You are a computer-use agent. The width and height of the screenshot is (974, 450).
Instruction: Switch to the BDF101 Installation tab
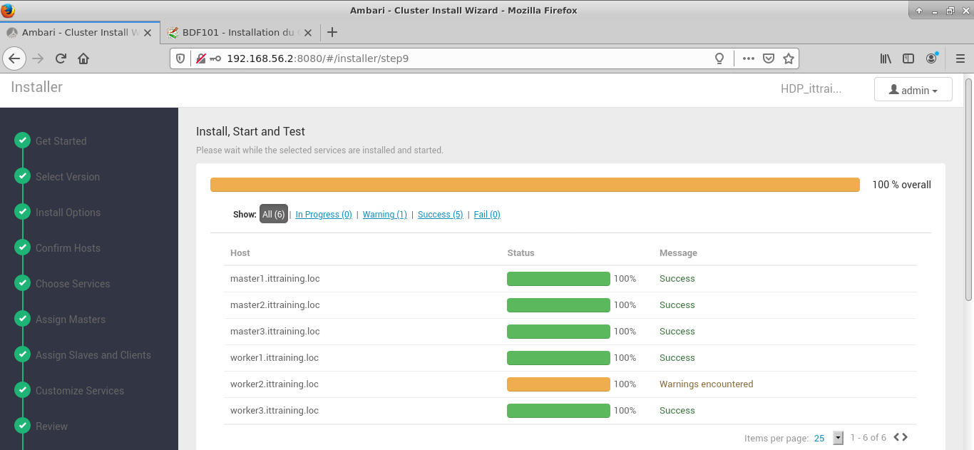[234, 32]
